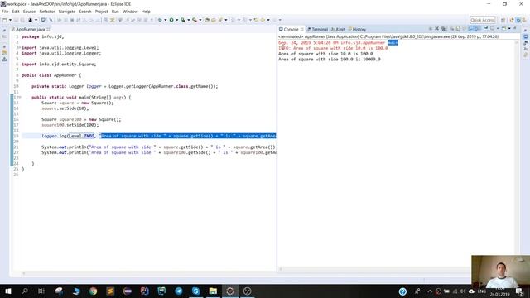Click the Task View taskbar icon
Viewport: 530px width, 298px height.
41,291
